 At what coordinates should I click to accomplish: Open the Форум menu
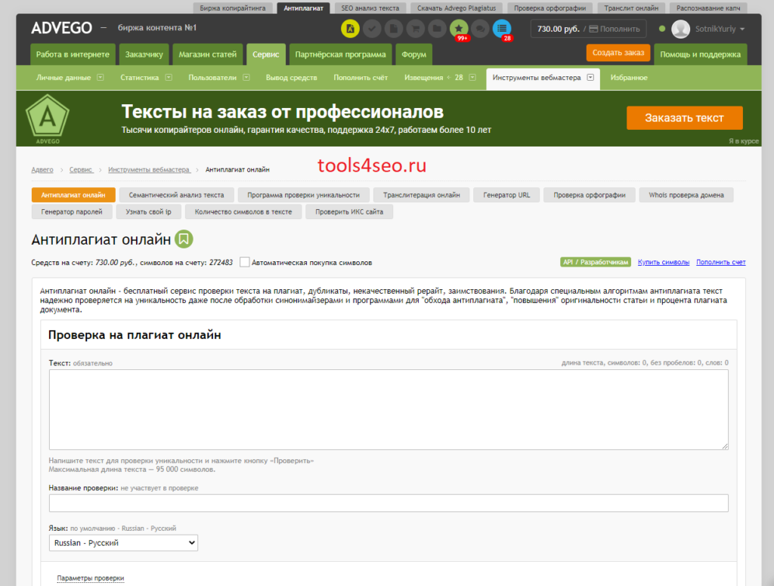click(413, 54)
